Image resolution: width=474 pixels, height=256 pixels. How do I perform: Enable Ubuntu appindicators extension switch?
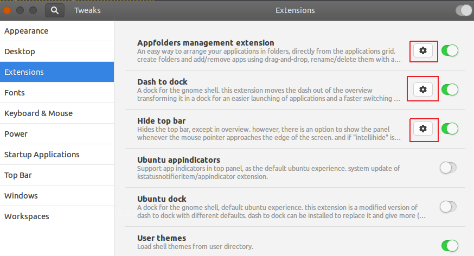[449, 168]
